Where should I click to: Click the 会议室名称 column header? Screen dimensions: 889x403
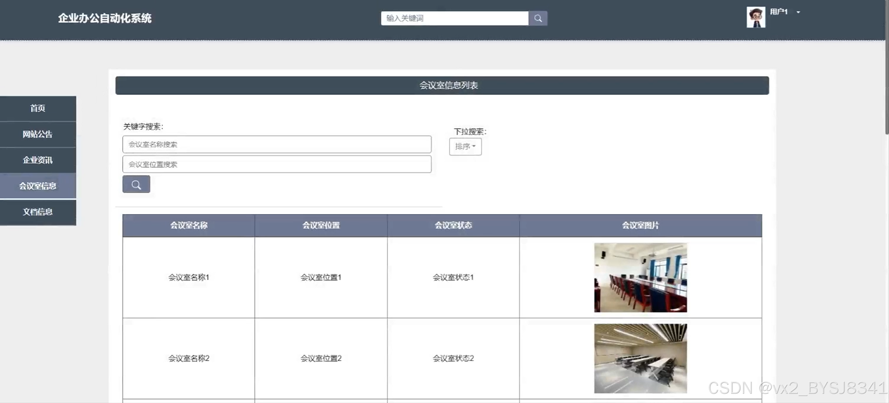(188, 225)
